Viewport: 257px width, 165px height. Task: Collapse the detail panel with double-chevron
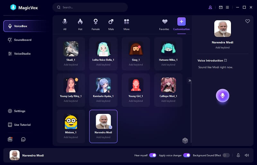pos(190,80)
